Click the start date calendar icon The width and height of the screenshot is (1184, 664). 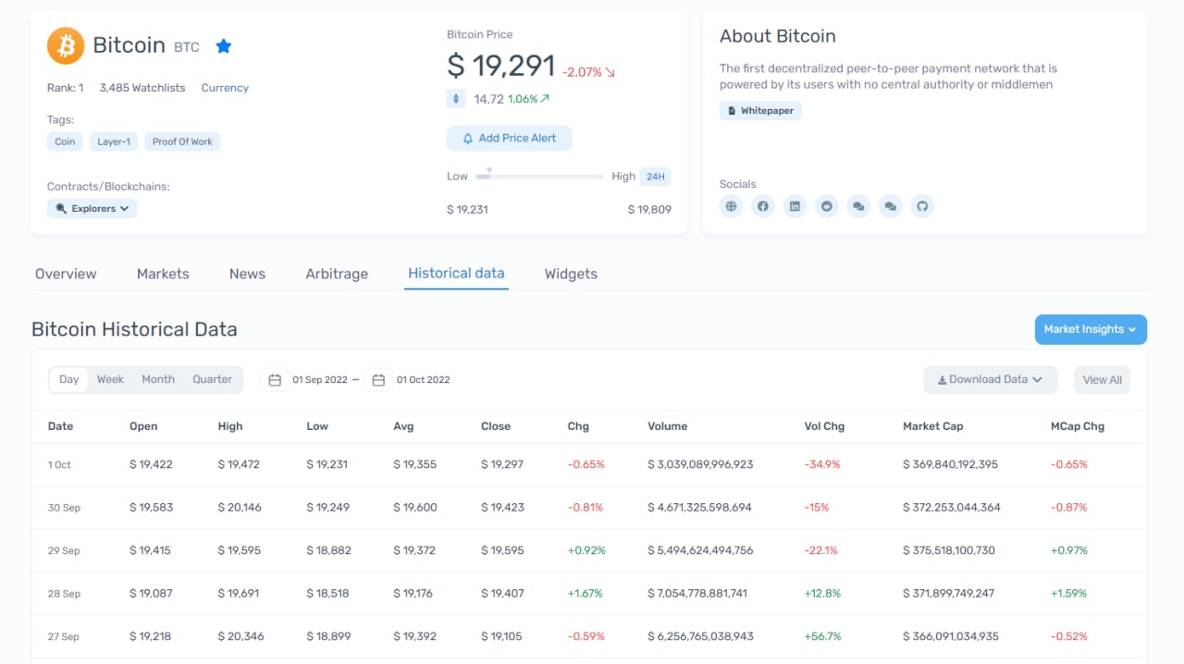[x=275, y=380]
